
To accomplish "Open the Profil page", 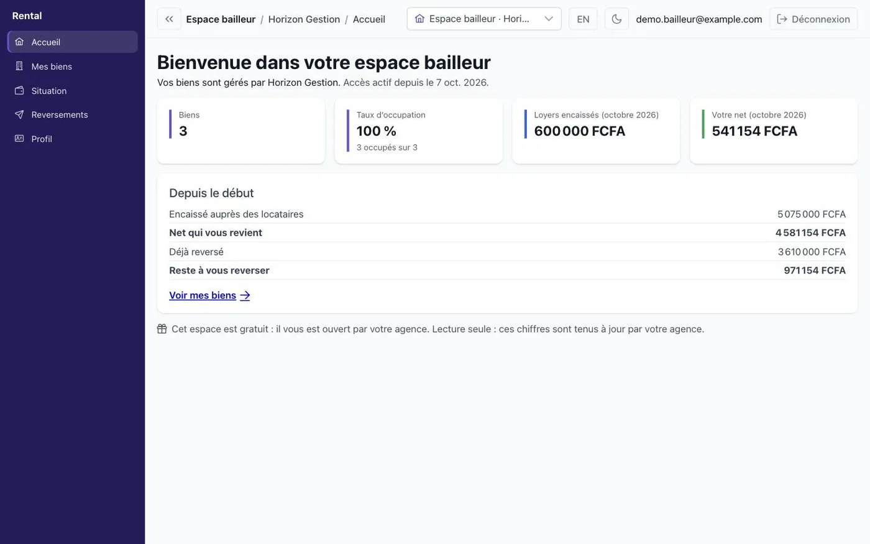I will [x=73, y=139].
